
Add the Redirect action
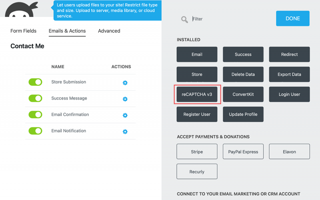(x=289, y=54)
